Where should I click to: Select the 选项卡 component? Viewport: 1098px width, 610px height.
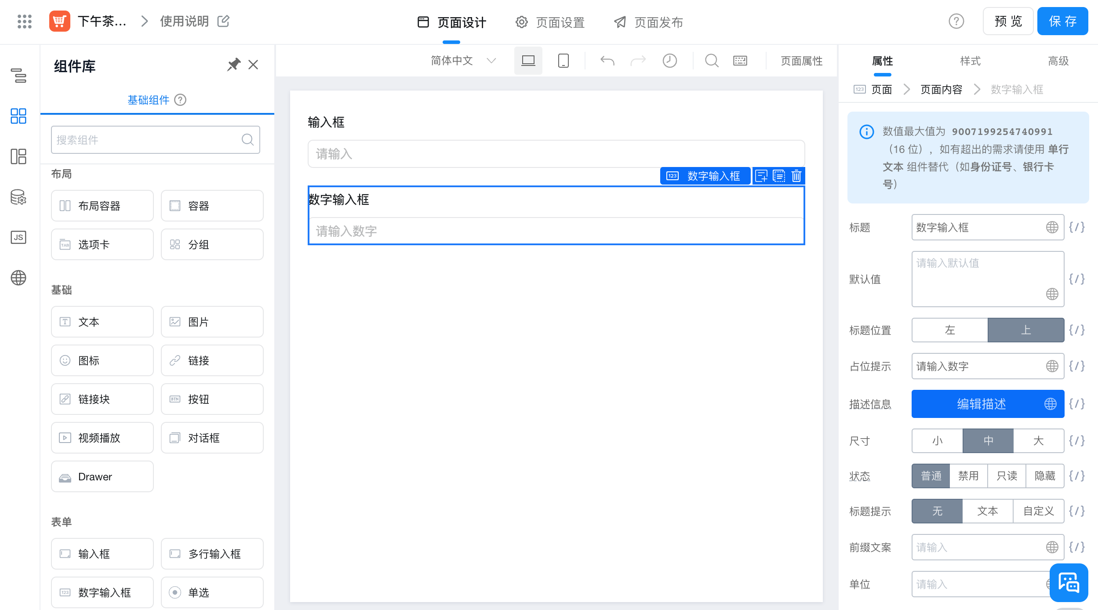[x=102, y=244]
